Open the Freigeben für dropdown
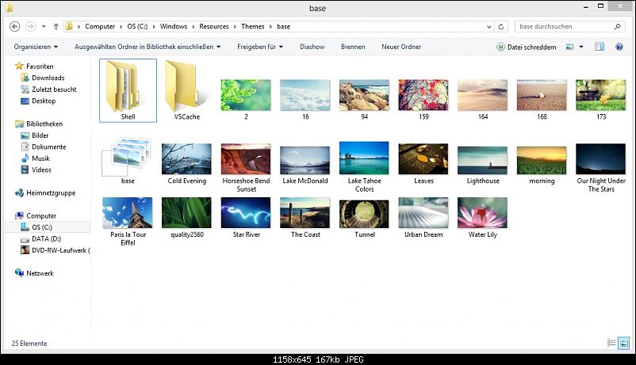This screenshot has width=636, height=365. (x=260, y=47)
